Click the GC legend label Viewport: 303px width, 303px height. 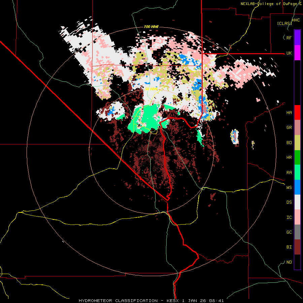[289, 232]
